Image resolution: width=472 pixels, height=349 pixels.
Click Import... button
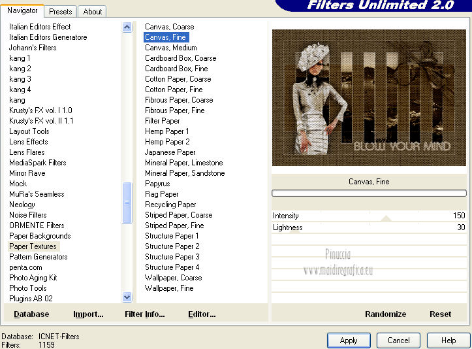point(88,314)
